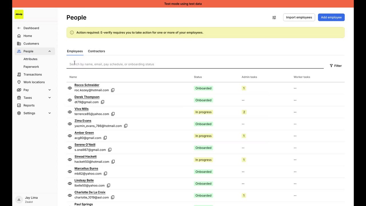Copy Rocco Schneider's email address
This screenshot has width=366, height=206.
(113, 90)
